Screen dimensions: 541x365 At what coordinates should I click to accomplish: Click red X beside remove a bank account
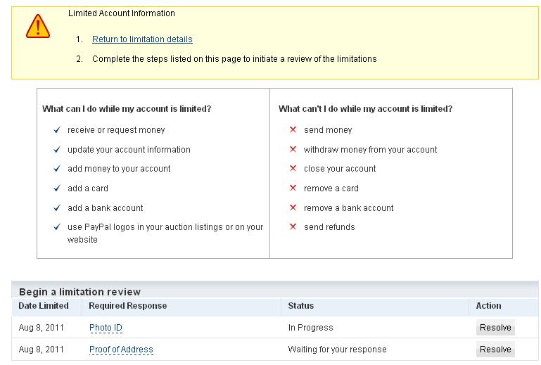(x=293, y=208)
